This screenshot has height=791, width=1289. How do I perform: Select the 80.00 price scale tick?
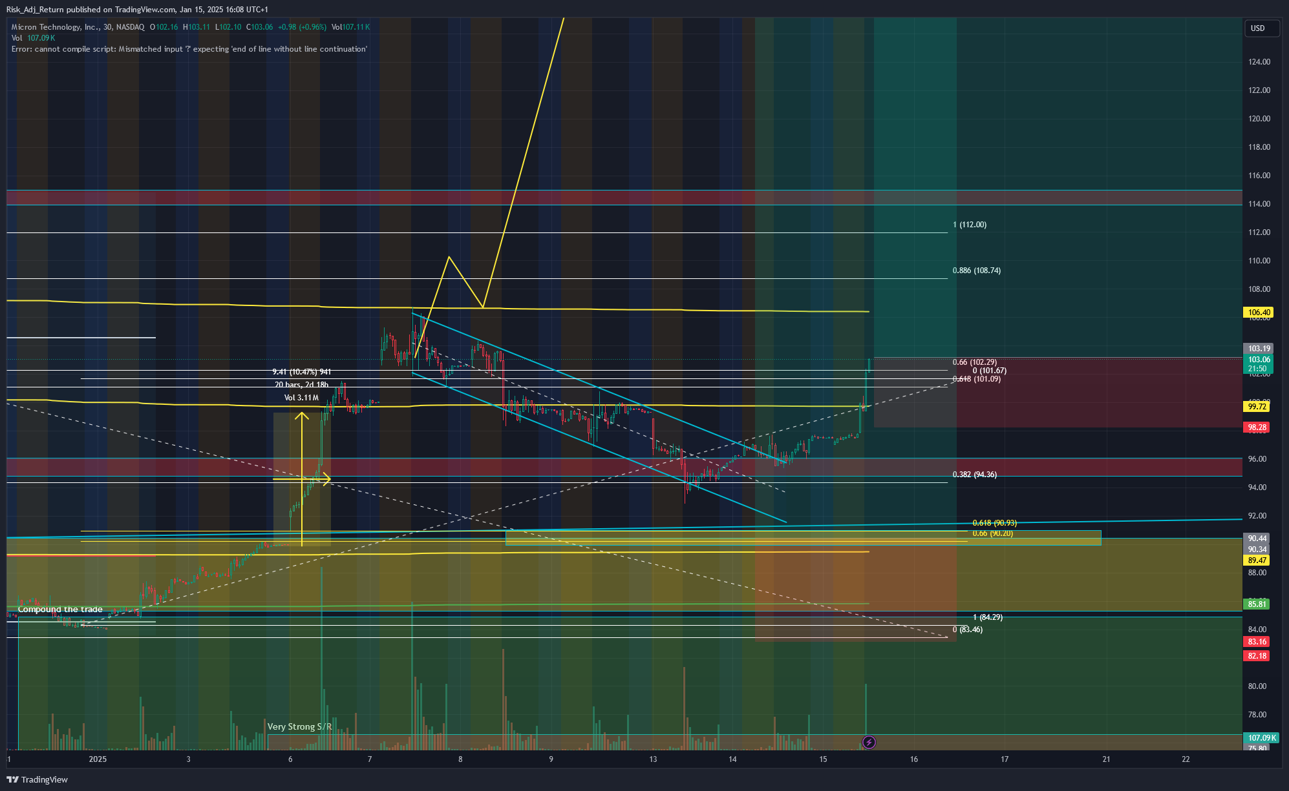point(1257,686)
